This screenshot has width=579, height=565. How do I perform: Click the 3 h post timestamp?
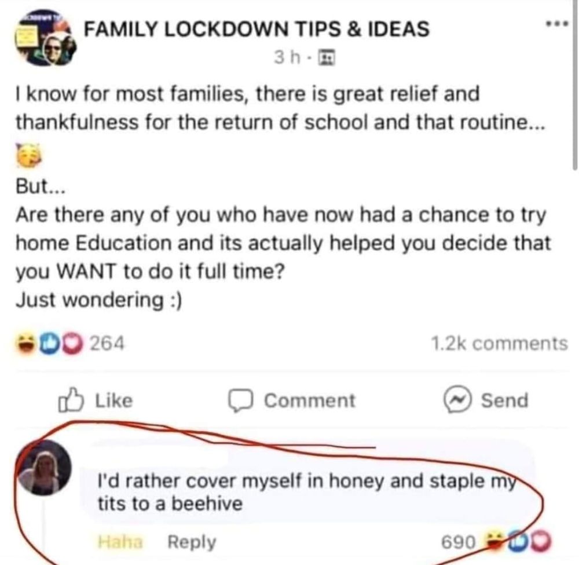[287, 57]
